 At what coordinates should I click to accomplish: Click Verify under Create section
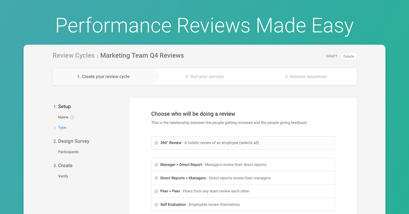[63, 176]
